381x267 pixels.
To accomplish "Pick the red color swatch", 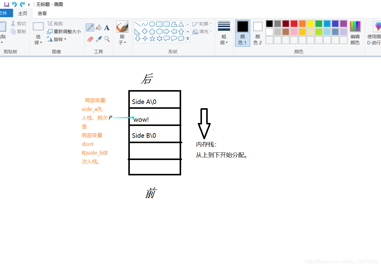I will coord(294,24).
